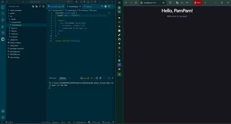Click the VS Code command center search box
Viewport: 231px width, 124px height.
47,2
